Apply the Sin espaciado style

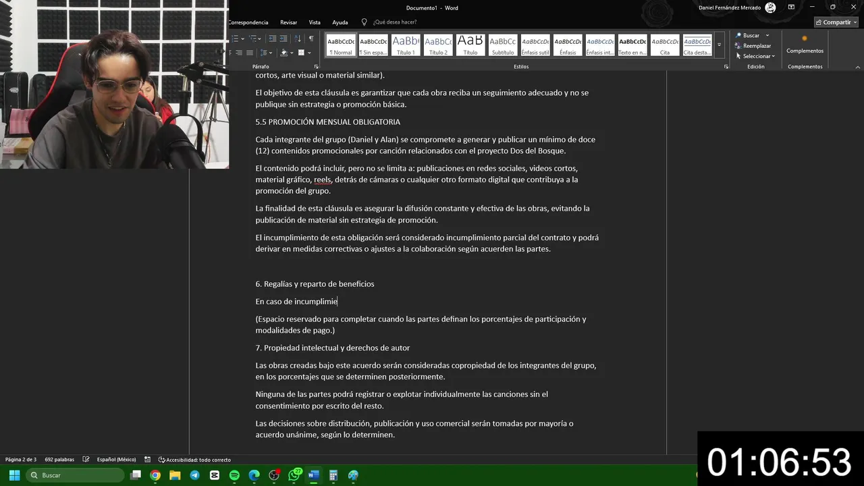[373, 45]
